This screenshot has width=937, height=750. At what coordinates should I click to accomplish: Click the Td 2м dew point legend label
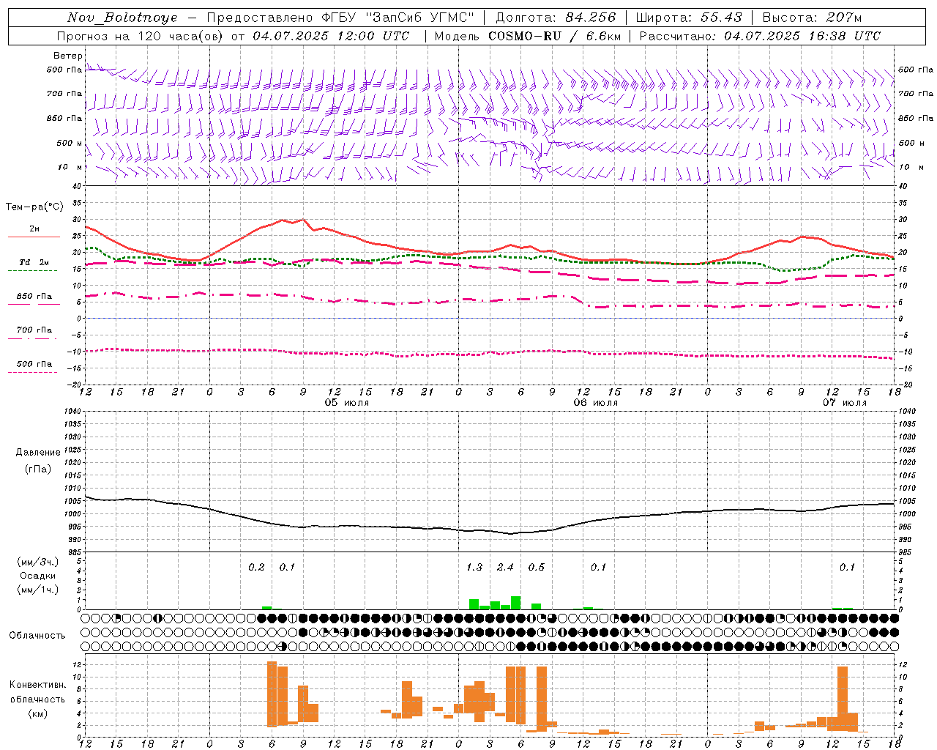(x=34, y=262)
